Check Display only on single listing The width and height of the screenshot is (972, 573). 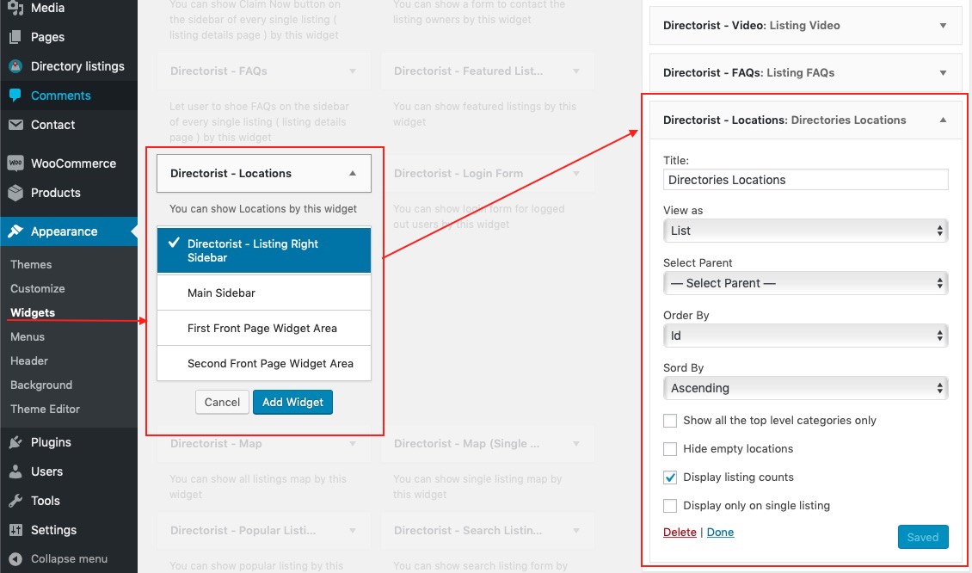pos(670,506)
